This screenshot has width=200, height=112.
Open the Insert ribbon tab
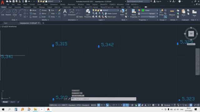pos(10,7)
